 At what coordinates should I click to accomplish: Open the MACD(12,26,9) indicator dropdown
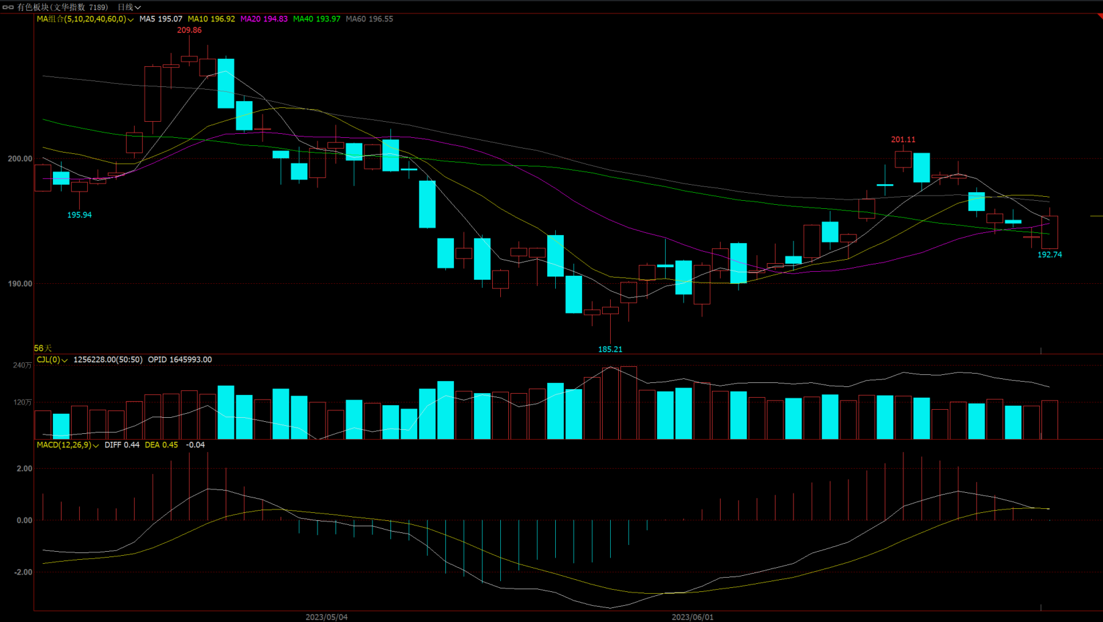coord(68,445)
